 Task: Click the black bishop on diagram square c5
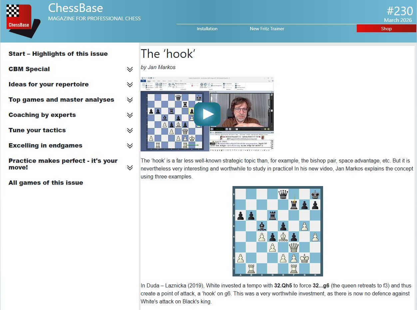tap(262, 226)
